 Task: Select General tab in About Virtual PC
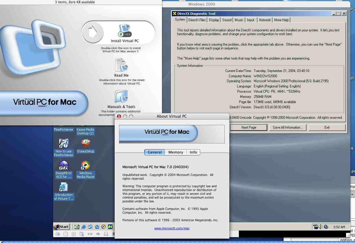pos(155,152)
